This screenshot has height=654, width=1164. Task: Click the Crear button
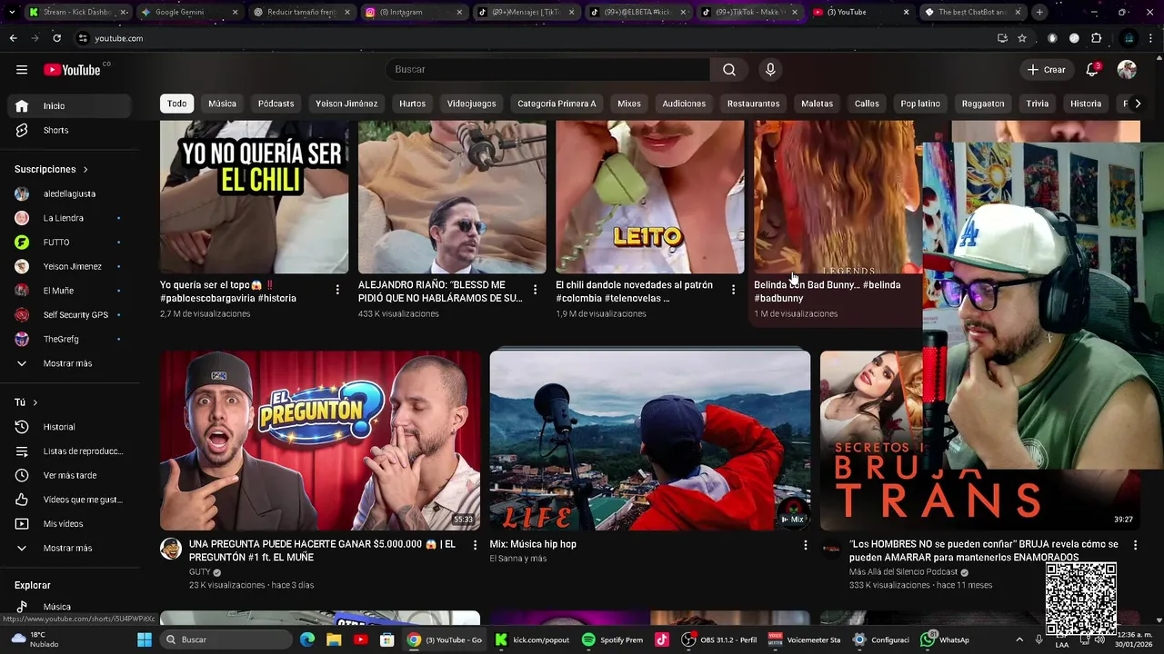(x=1046, y=70)
